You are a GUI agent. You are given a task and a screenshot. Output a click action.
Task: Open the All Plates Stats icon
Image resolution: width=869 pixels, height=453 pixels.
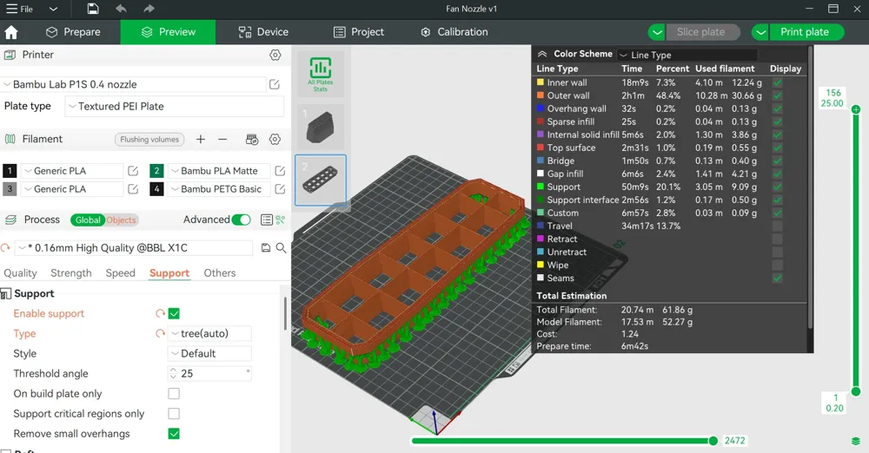321,74
